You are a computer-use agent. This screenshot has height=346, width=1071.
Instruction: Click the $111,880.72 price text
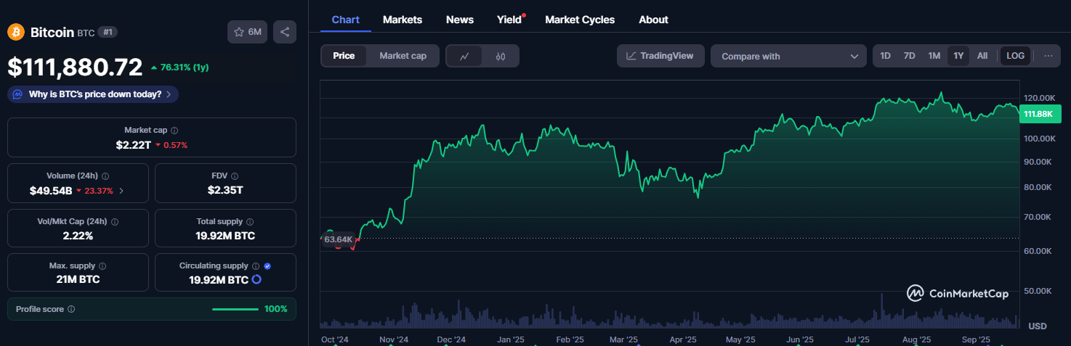coord(75,67)
